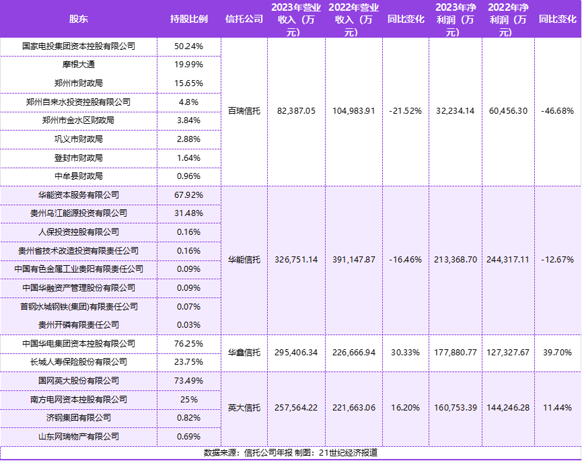Click the 39.70% change value
582x461 pixels.
[x=558, y=352]
